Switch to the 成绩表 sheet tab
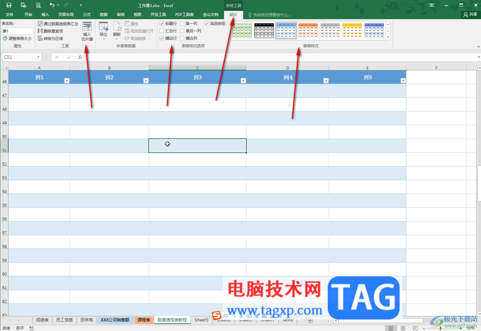Screen dimensions: 481x331 pyautogui.click(x=42, y=320)
